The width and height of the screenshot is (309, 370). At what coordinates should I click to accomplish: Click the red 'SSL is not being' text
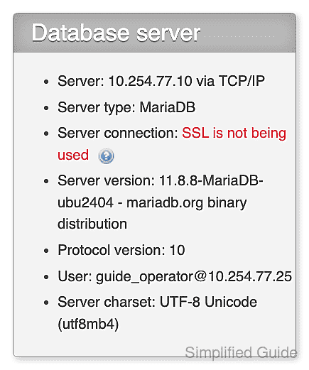[234, 133]
